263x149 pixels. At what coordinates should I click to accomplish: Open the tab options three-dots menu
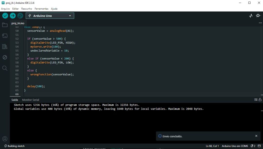coord(260,23)
